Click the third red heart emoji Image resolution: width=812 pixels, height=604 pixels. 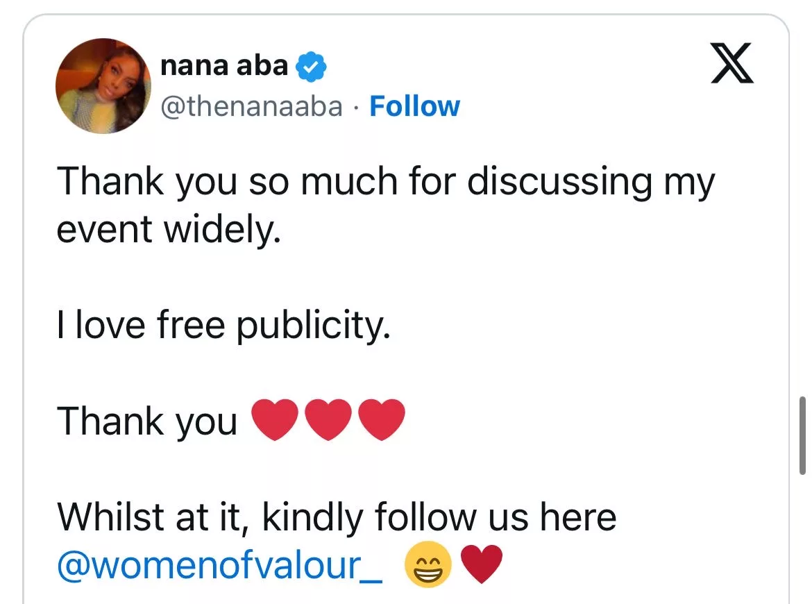coord(382,421)
